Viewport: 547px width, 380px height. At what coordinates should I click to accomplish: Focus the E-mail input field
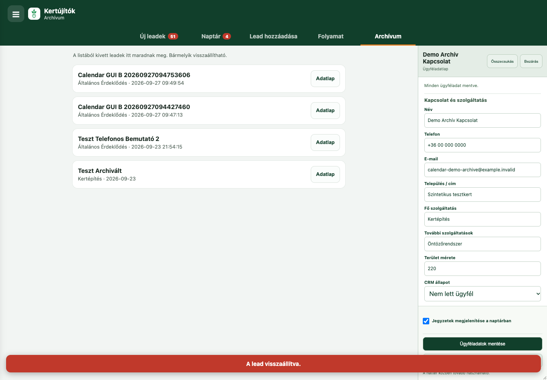pyautogui.click(x=482, y=170)
